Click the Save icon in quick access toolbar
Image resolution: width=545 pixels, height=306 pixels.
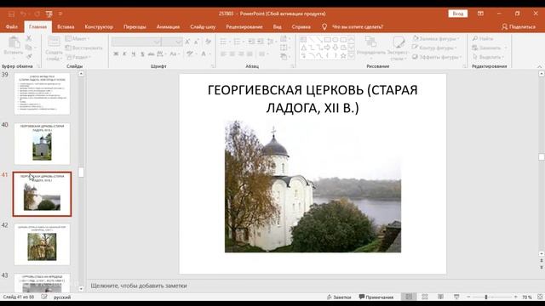(11, 14)
